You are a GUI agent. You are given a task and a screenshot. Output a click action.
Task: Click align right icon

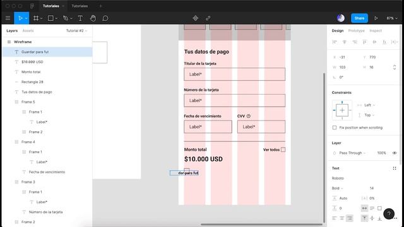(355, 42)
